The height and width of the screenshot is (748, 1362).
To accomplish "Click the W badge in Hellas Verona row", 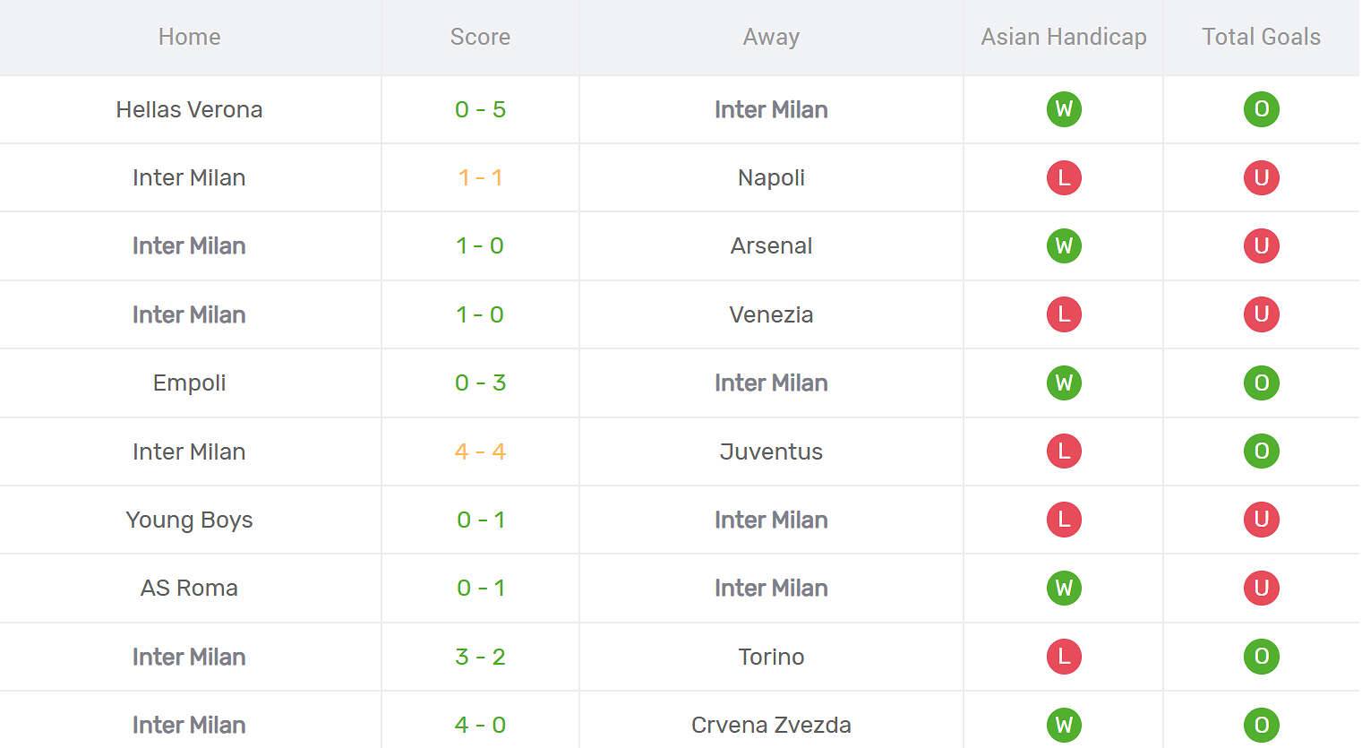I will (x=1064, y=109).
